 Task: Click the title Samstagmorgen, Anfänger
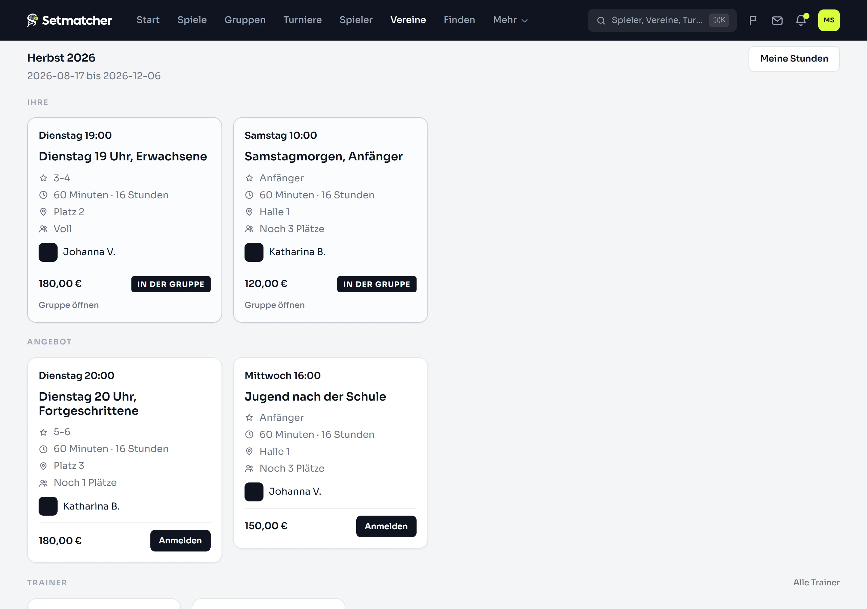point(324,156)
